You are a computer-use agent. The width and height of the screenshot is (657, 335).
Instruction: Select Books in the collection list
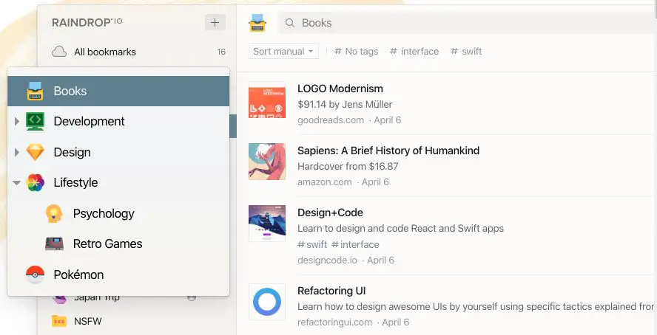[x=118, y=91]
